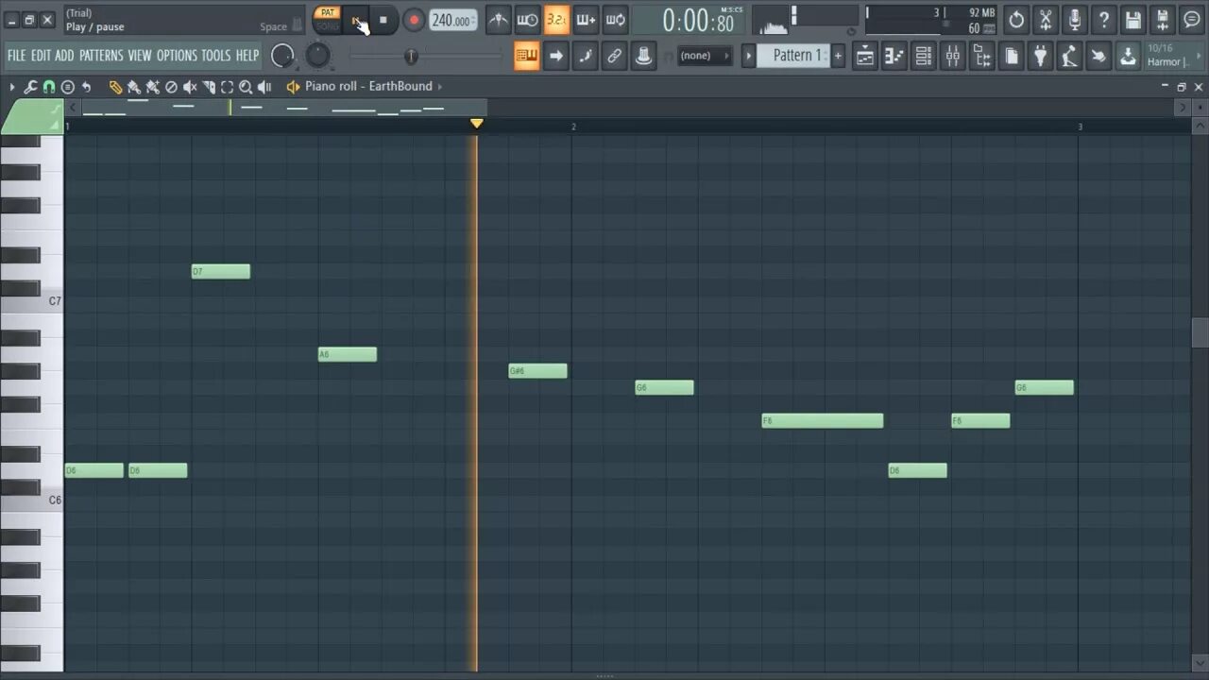Open the question mark help icon
This screenshot has height=680, width=1209.
1104,19
